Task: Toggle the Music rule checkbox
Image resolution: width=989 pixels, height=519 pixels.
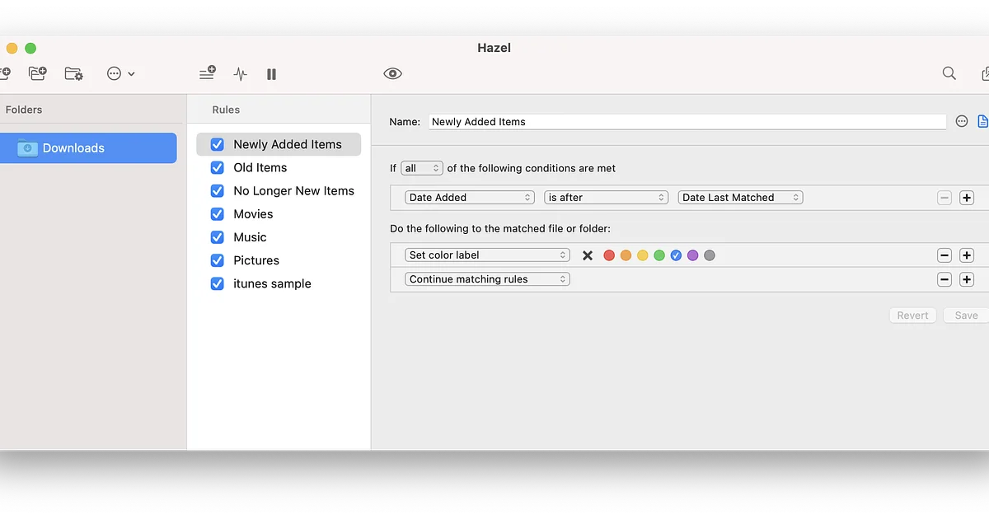Action: coord(218,236)
